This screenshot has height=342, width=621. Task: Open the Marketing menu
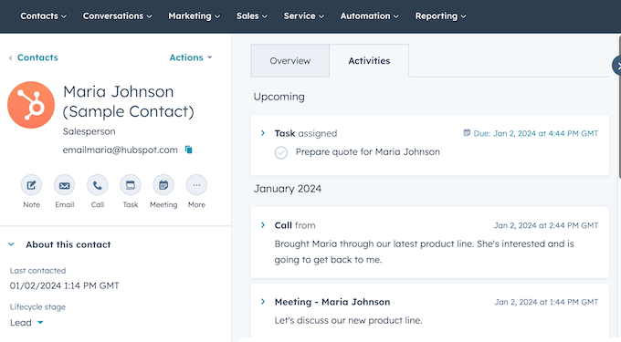tap(194, 16)
